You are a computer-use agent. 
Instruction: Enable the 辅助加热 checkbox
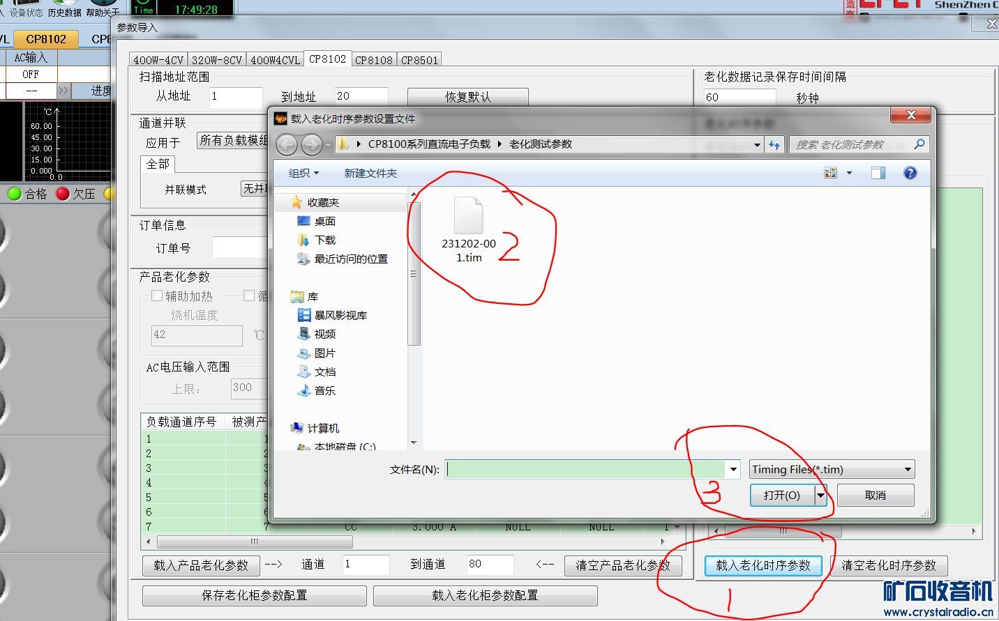click(157, 296)
